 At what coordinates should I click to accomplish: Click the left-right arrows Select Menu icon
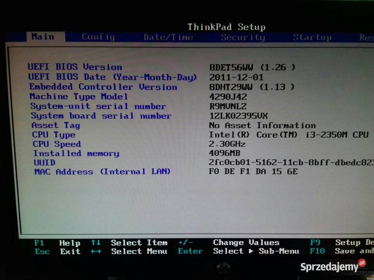[96, 252]
